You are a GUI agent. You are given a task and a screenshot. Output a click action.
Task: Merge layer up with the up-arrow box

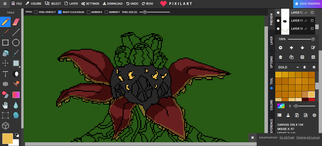(x=302, y=57)
